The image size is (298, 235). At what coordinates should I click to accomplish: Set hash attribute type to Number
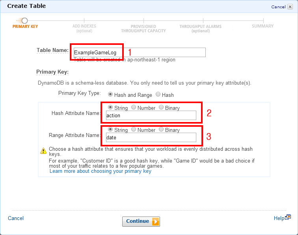point(134,107)
